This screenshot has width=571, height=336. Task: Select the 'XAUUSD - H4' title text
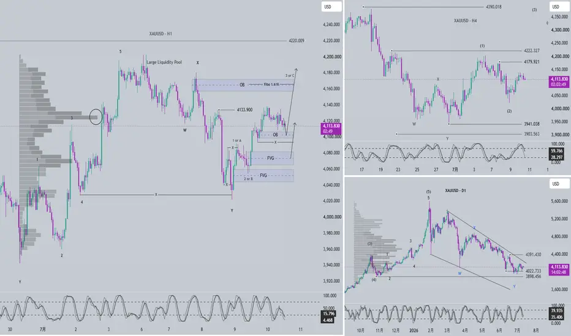465,21
